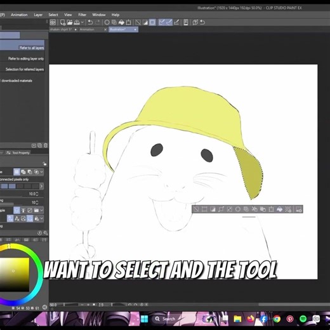Click the Clear (sun-shaped) icon in command bar
The image size is (330, 330).
pos(107,22)
